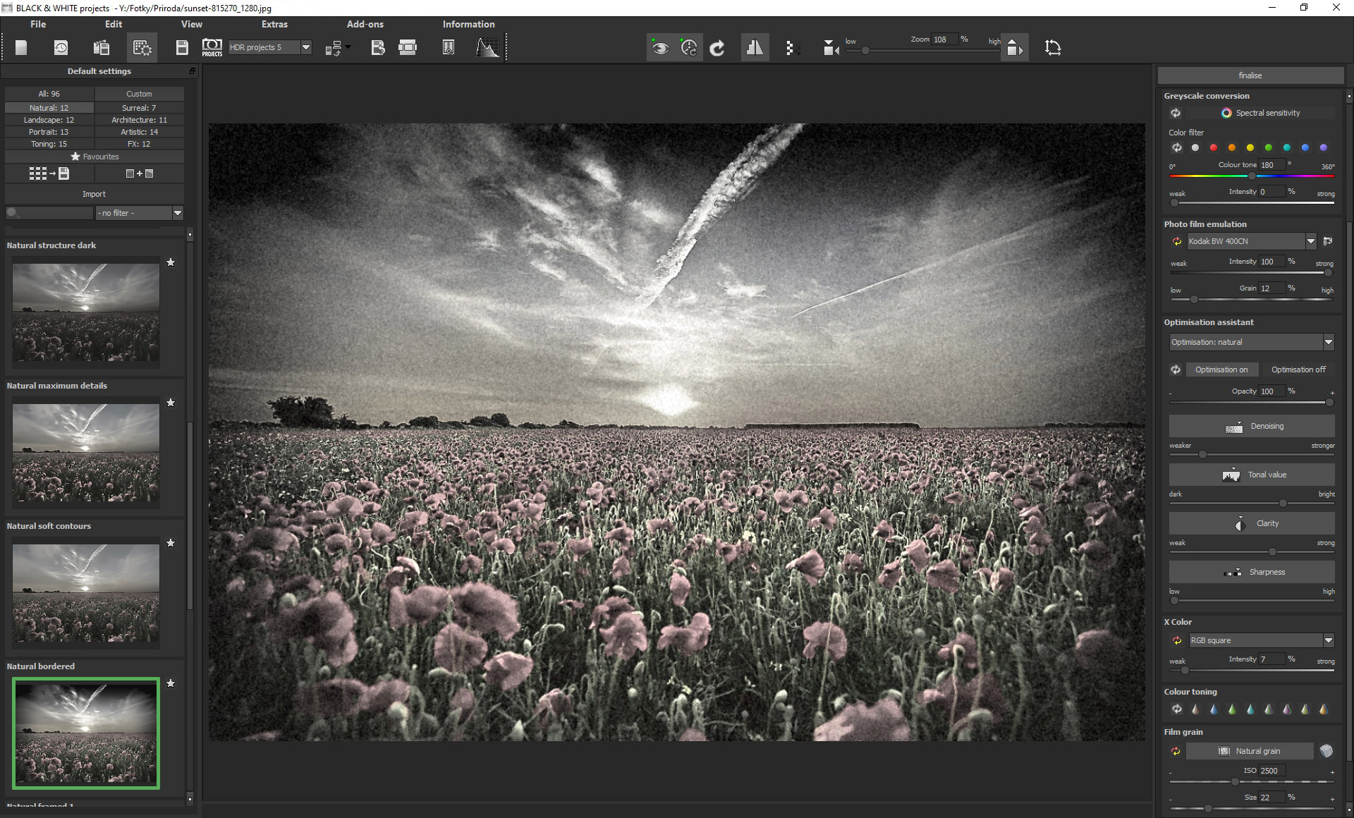
Task: Click the Colour tone hue slider
Action: pos(1252,176)
